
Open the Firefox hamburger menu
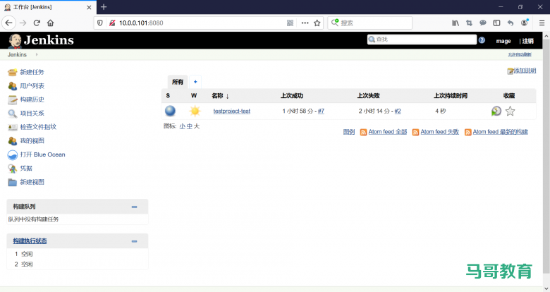click(542, 23)
